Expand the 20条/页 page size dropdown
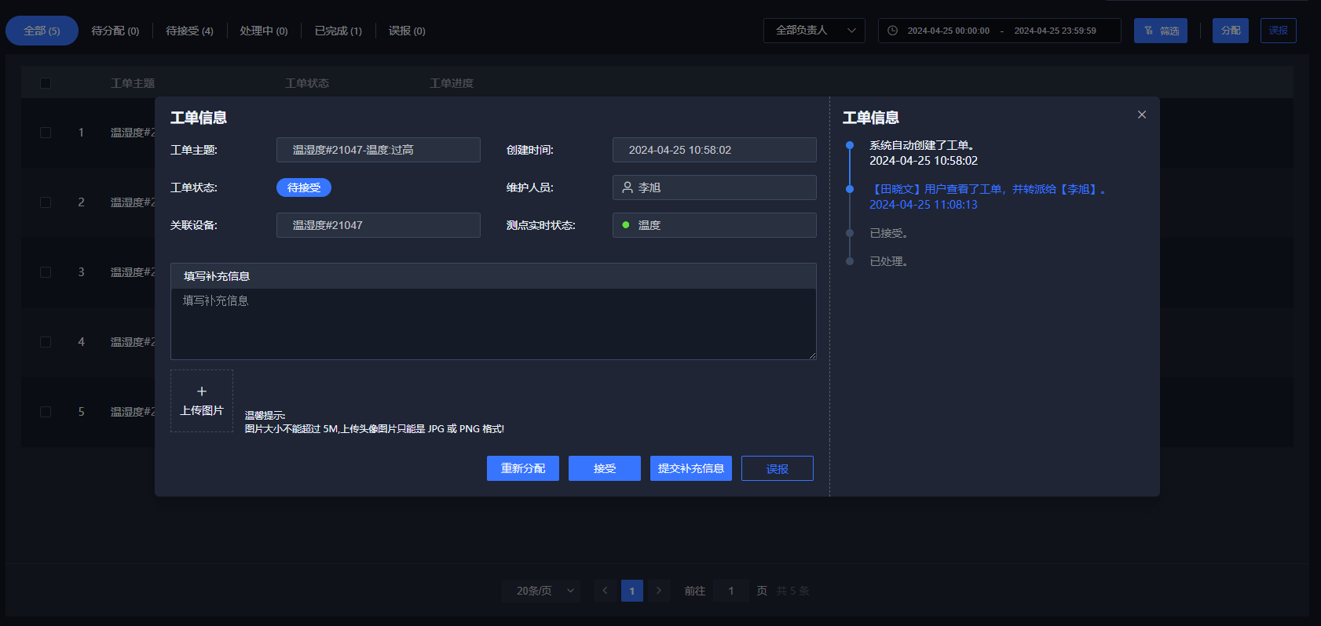This screenshot has width=1321, height=626. coord(540,591)
